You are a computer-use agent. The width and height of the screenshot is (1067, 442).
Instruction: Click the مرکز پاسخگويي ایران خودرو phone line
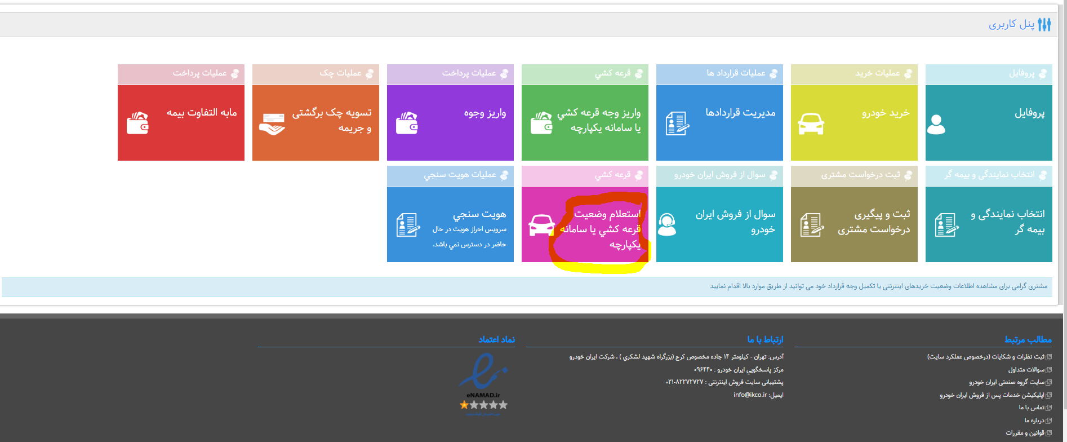[739, 370]
